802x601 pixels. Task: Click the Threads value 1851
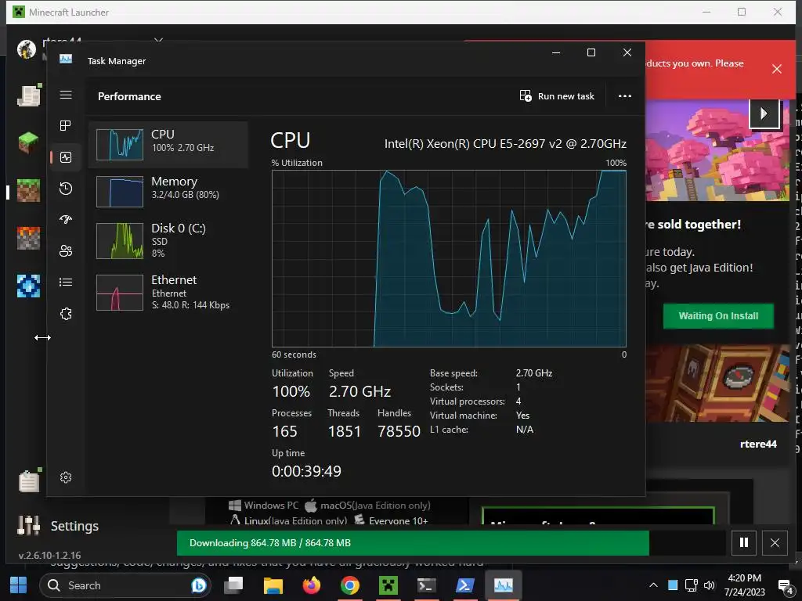click(345, 431)
